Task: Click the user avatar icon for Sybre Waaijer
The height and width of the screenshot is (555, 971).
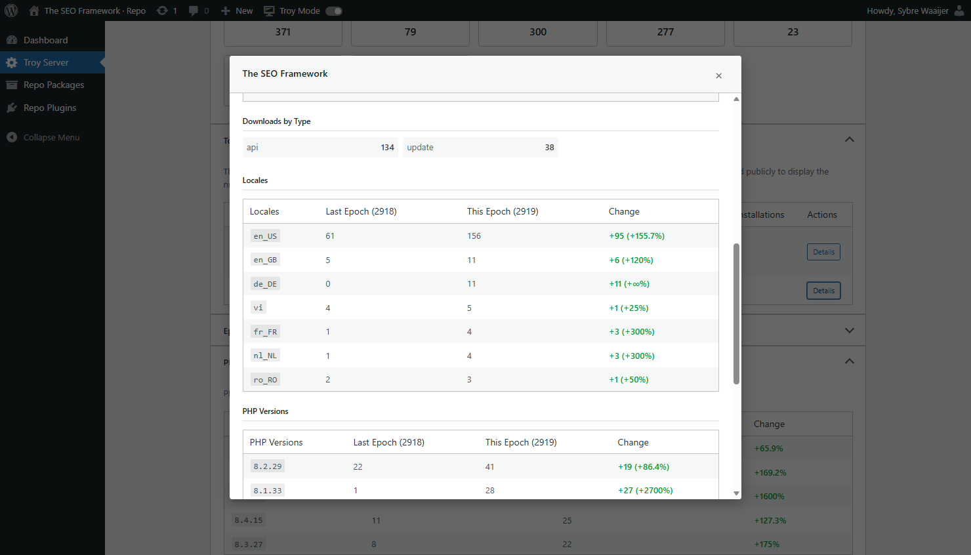Action: (x=959, y=10)
